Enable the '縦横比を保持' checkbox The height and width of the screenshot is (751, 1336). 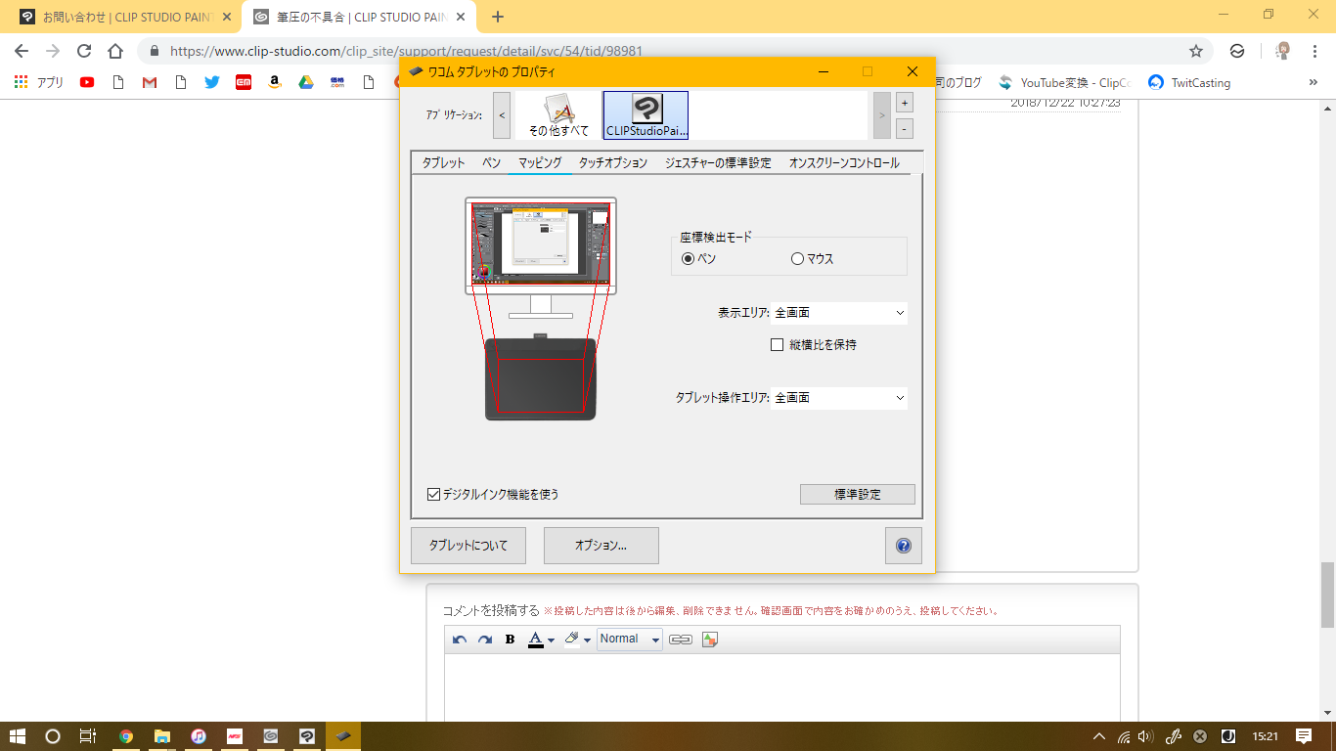(x=778, y=344)
